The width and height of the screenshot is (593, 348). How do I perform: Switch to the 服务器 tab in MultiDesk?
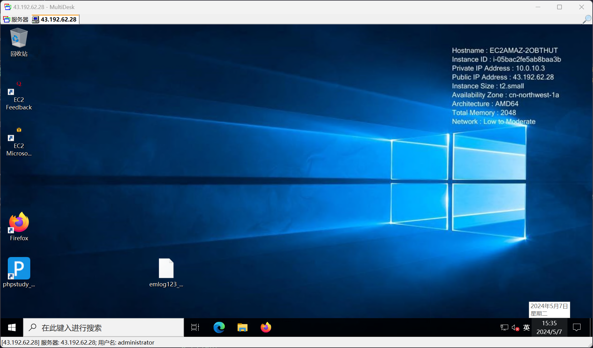[x=16, y=19]
